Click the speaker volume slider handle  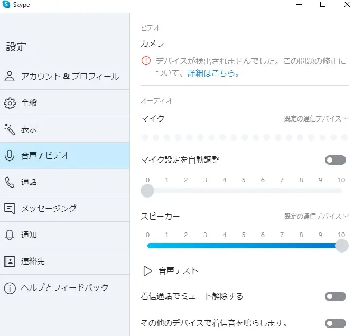point(342,246)
